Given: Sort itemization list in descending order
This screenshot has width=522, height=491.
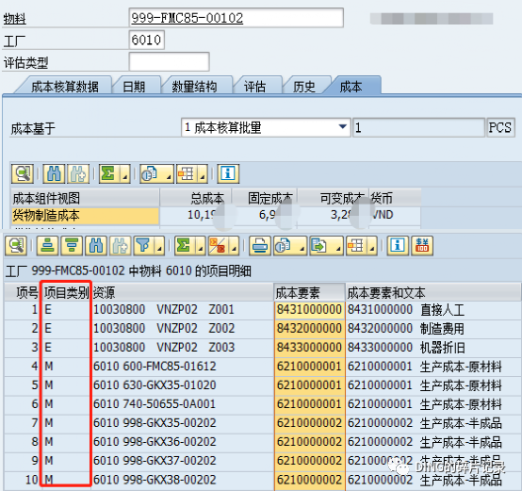Looking at the screenshot, I should [72, 246].
